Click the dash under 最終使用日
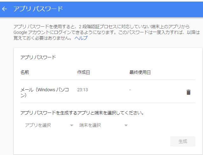This screenshot has width=203, height=155. [x=130, y=90]
